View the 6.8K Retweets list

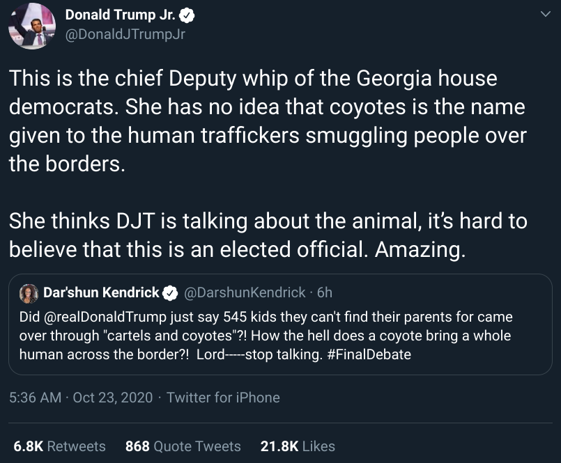point(60,446)
